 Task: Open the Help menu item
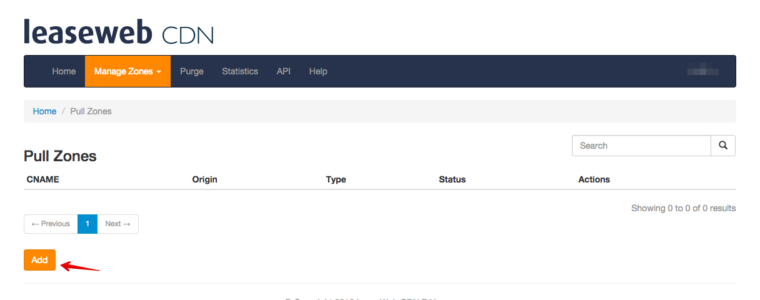click(x=318, y=71)
